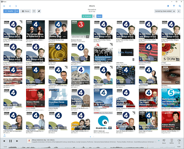Screen dimensions: 184x149
Task: Reset the focus filters
Action: click(99, 16)
